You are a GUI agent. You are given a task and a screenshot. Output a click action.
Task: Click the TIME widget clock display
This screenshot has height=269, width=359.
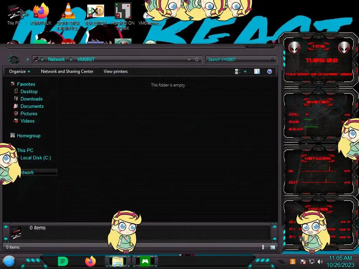pos(322,60)
